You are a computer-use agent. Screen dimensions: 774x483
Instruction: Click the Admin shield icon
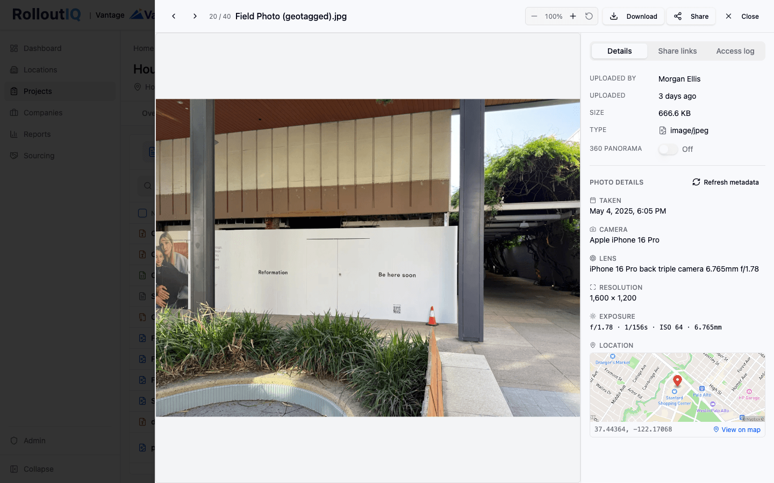(x=14, y=441)
